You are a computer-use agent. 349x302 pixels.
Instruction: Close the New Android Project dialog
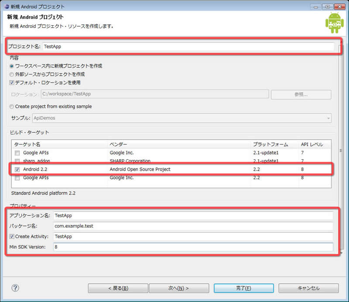(x=340, y=7)
